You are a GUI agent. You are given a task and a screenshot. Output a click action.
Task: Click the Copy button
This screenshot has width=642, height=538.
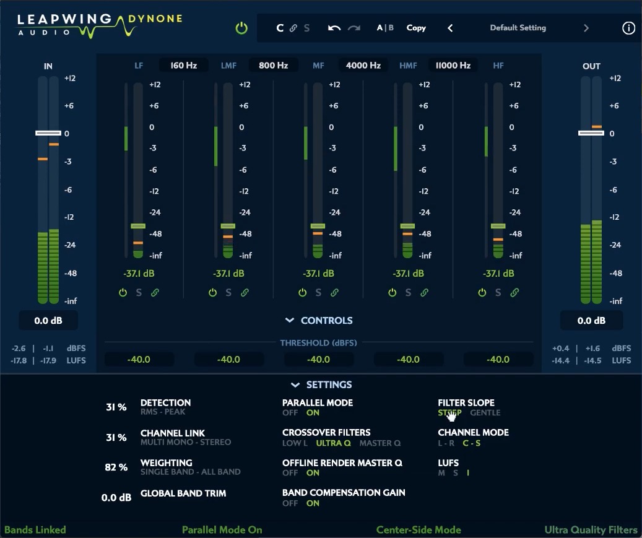point(416,28)
